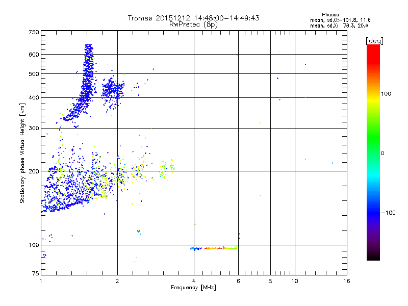Click x-axis tick label '2'
408x306 pixels.
point(117,281)
